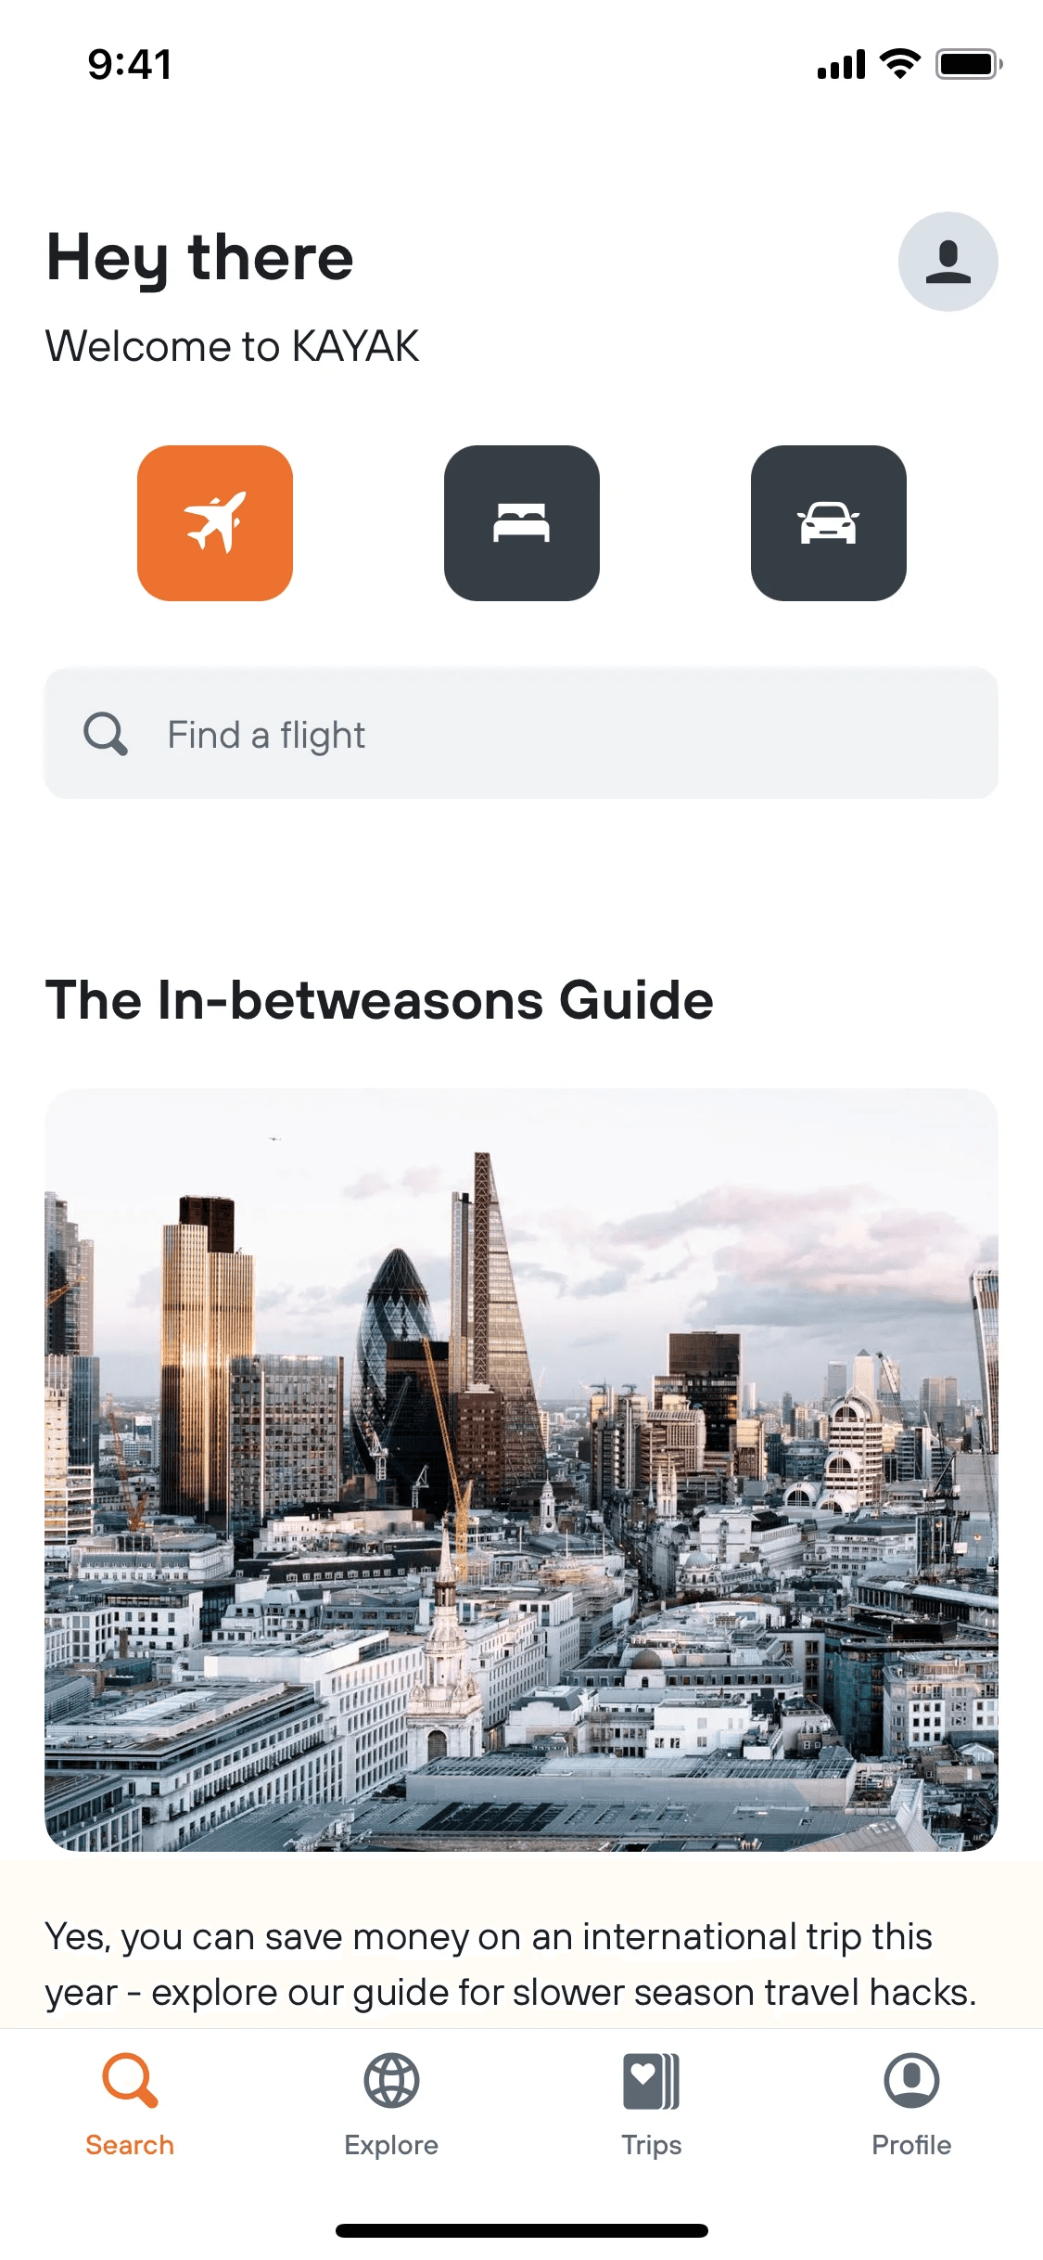
Task: Open the profile avatar at top right
Action: pyautogui.click(x=948, y=262)
